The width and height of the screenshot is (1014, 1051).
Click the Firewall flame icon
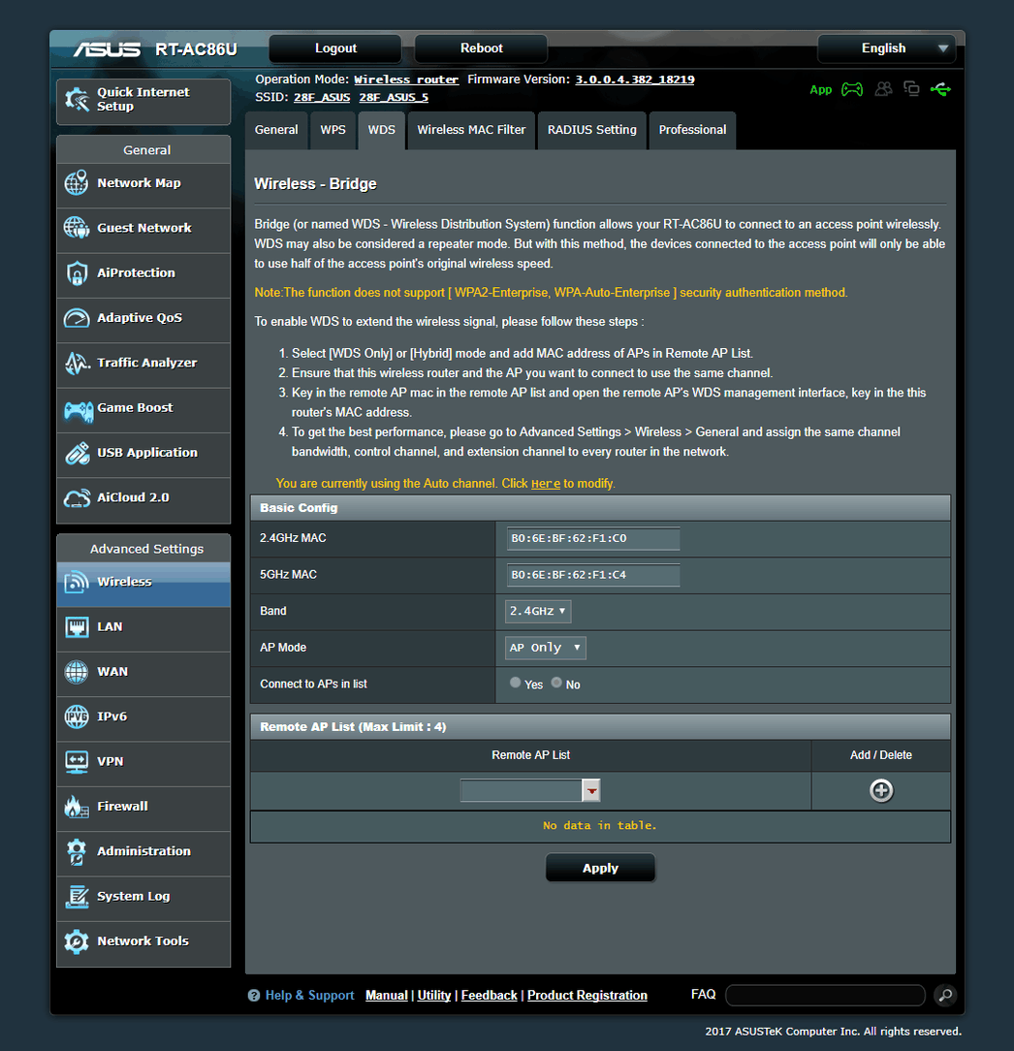pos(77,807)
